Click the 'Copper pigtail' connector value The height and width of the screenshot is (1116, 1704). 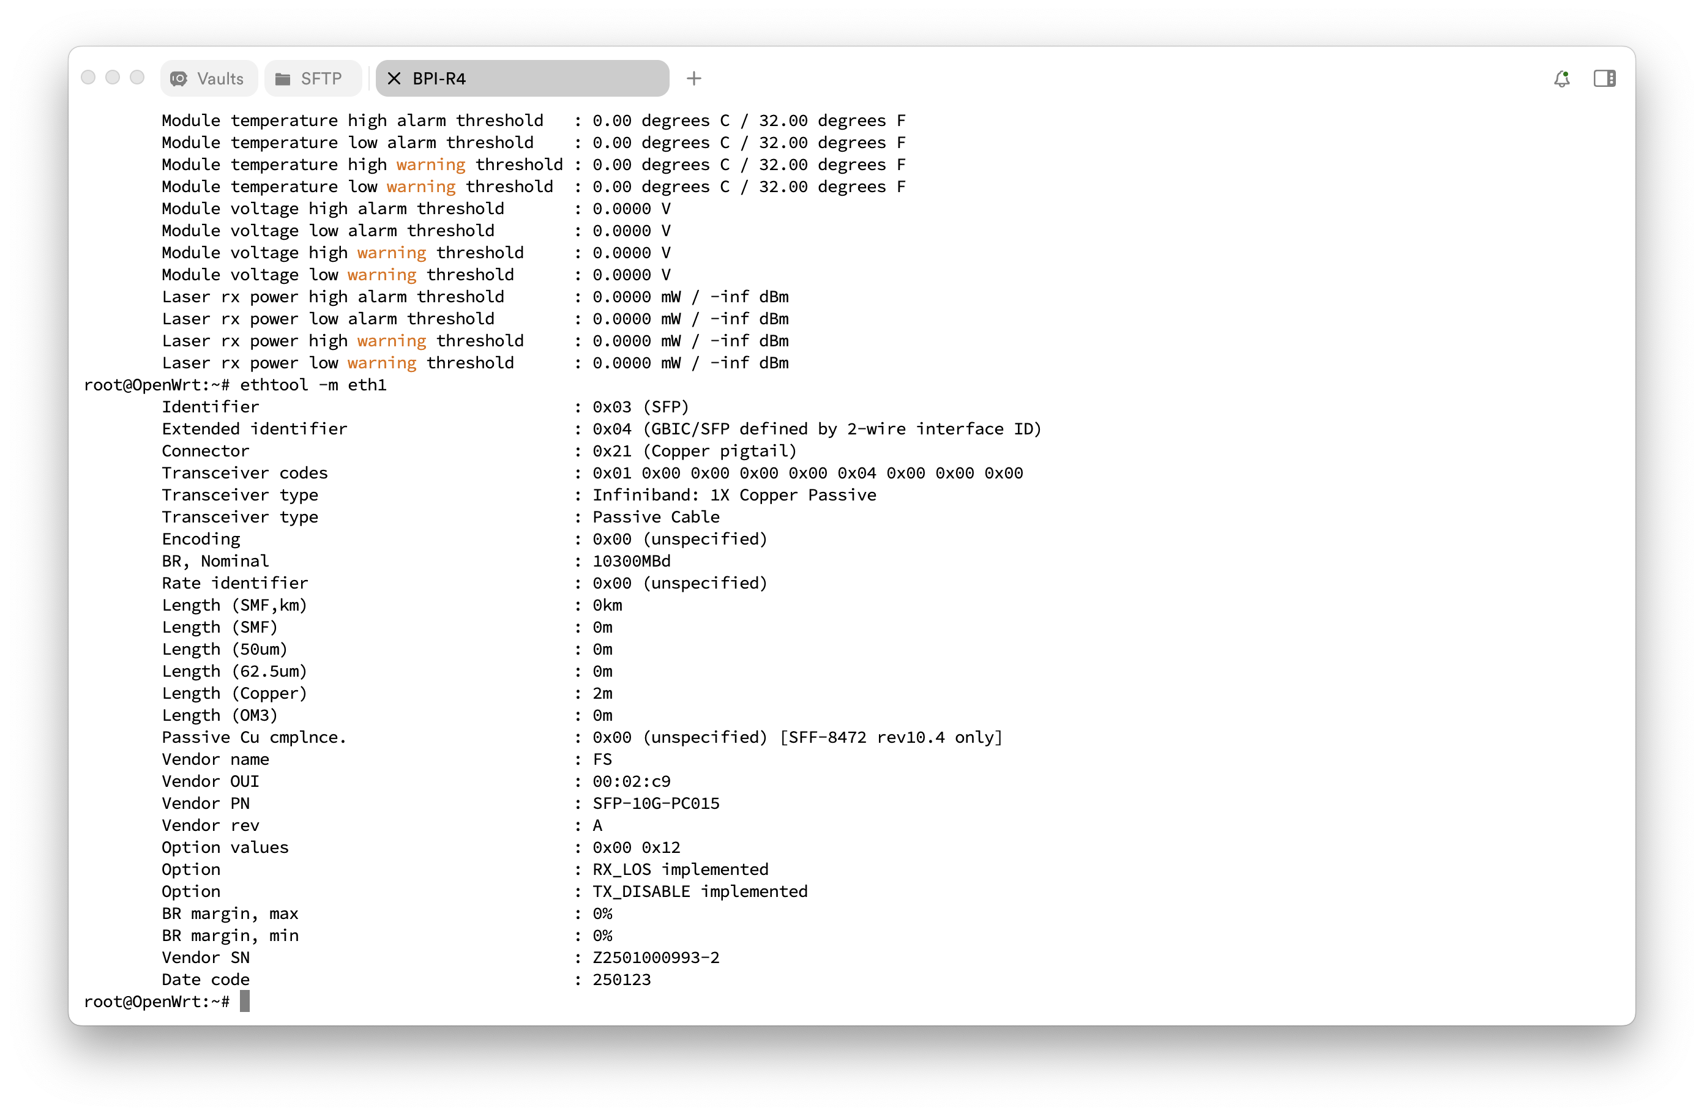point(720,451)
